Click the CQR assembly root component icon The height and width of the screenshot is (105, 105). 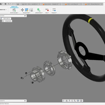(x=1, y=19)
